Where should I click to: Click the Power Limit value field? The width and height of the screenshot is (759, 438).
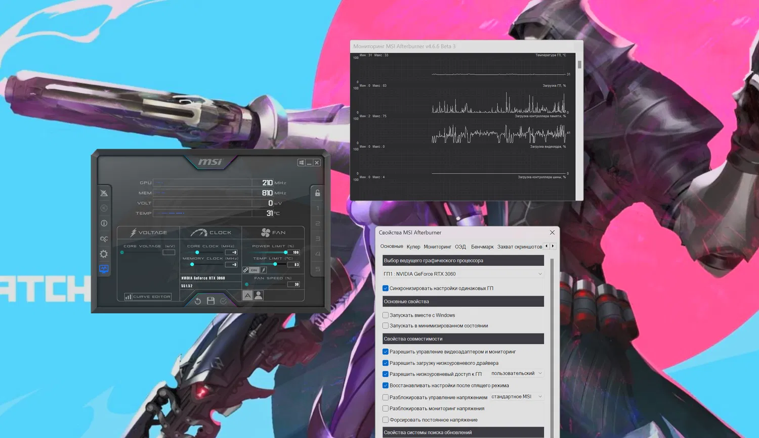coord(294,252)
